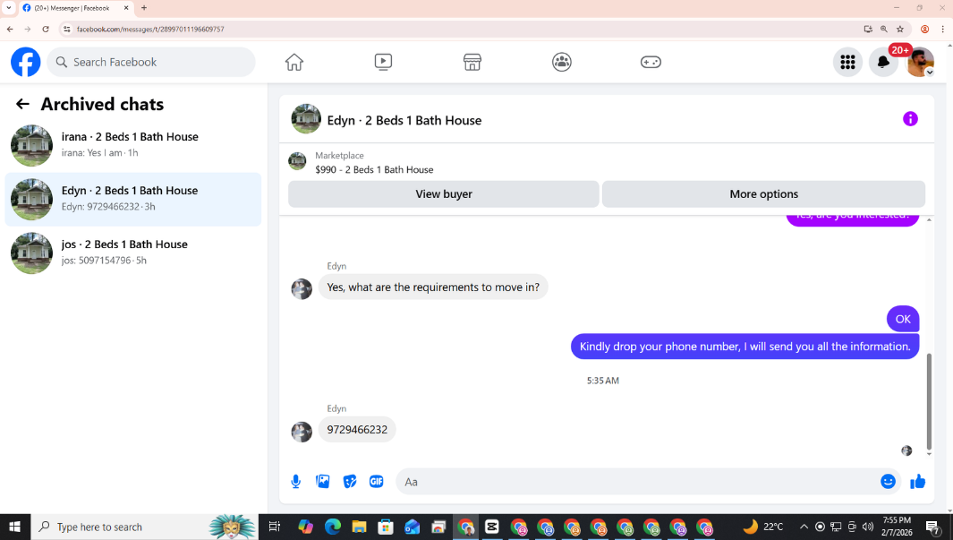Viewport: 953px width, 540px height.
Task: Click the conversation header listing thumbnail
Action: coord(306,119)
